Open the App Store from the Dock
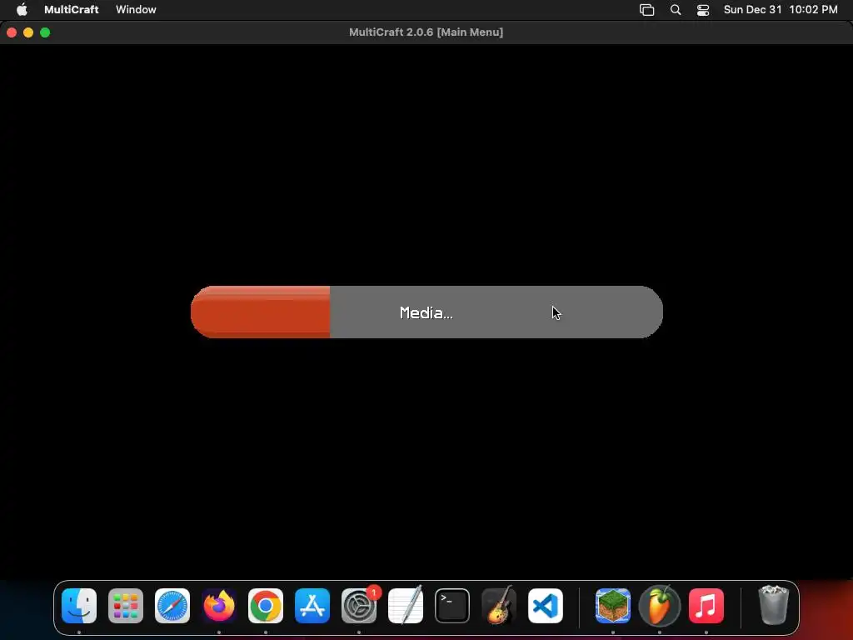853x640 pixels. pyautogui.click(x=312, y=606)
